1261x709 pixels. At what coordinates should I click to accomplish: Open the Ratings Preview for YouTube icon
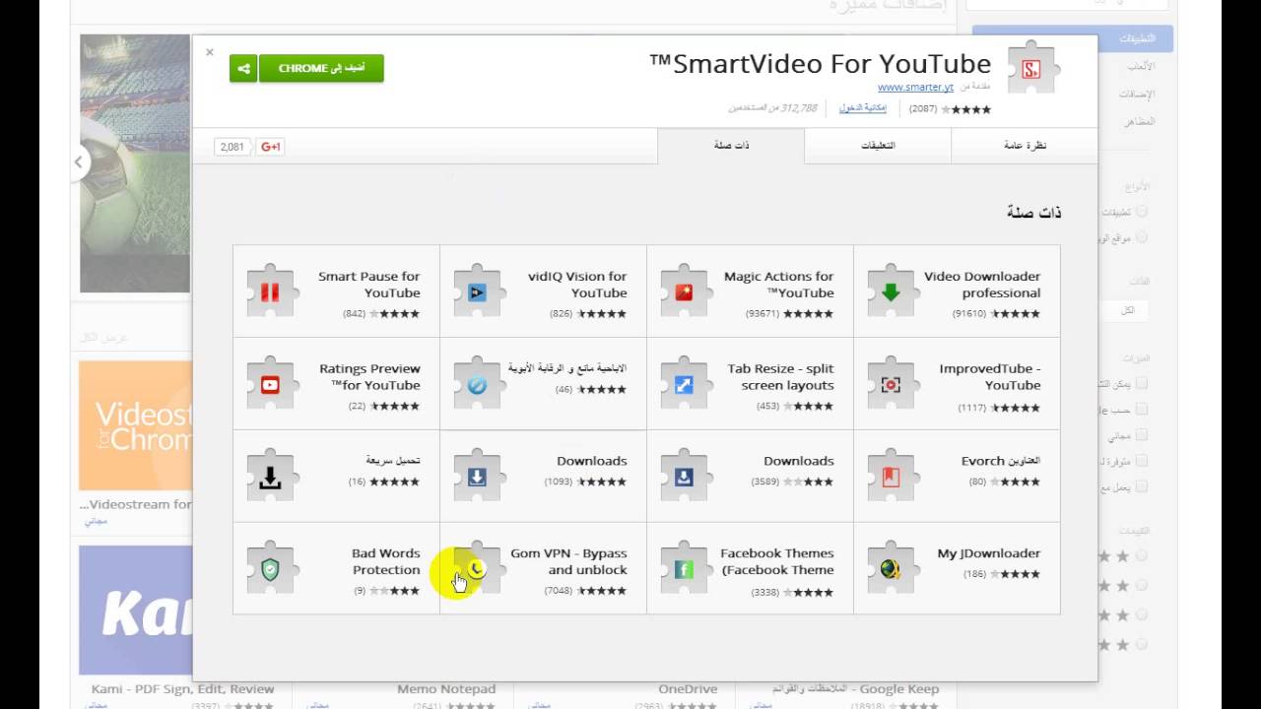tap(270, 384)
